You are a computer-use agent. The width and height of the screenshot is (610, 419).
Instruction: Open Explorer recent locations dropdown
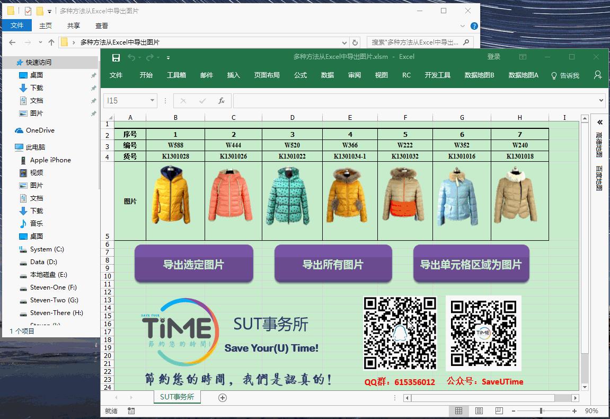point(40,42)
